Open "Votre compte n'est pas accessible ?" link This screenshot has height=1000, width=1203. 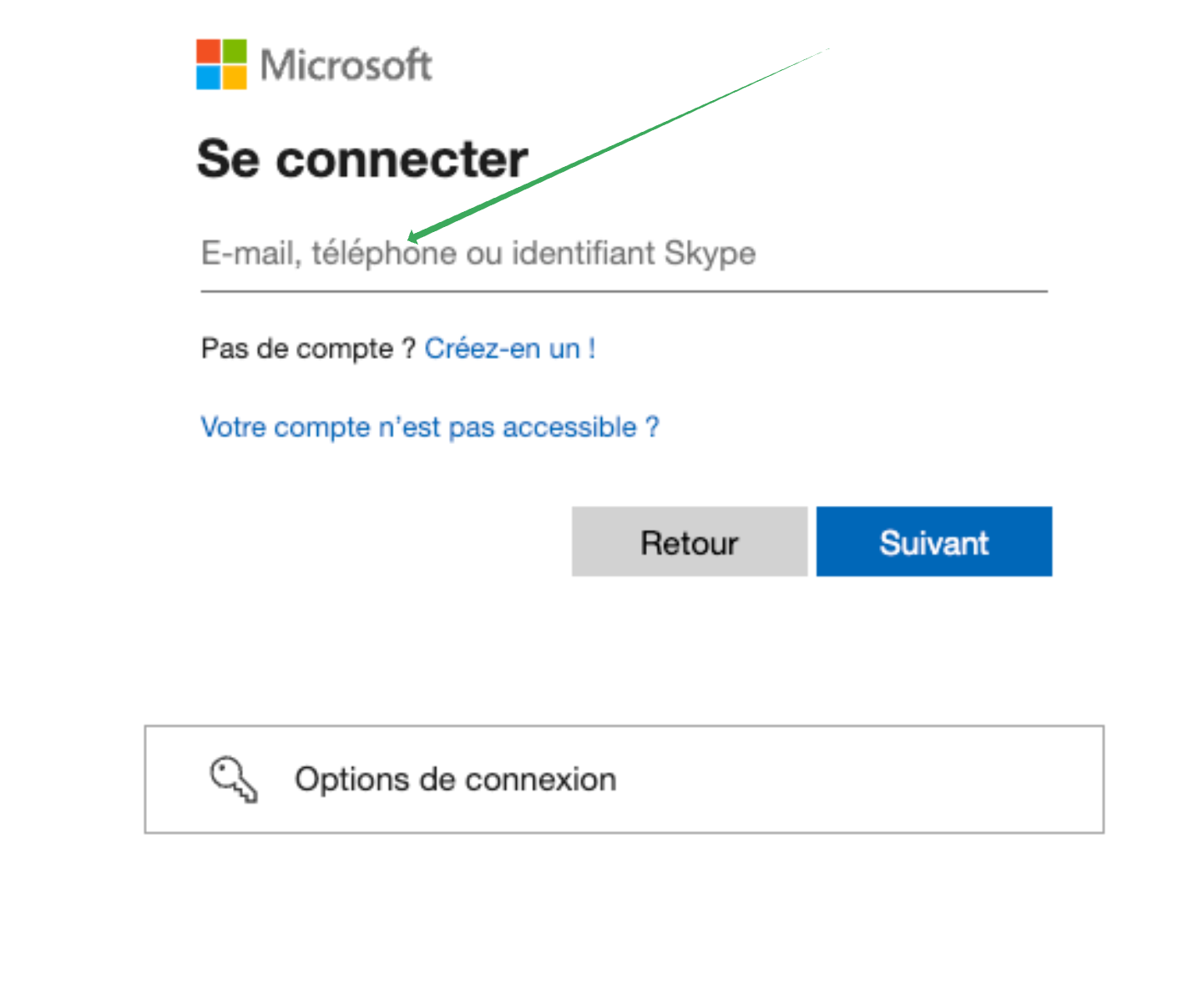[430, 427]
